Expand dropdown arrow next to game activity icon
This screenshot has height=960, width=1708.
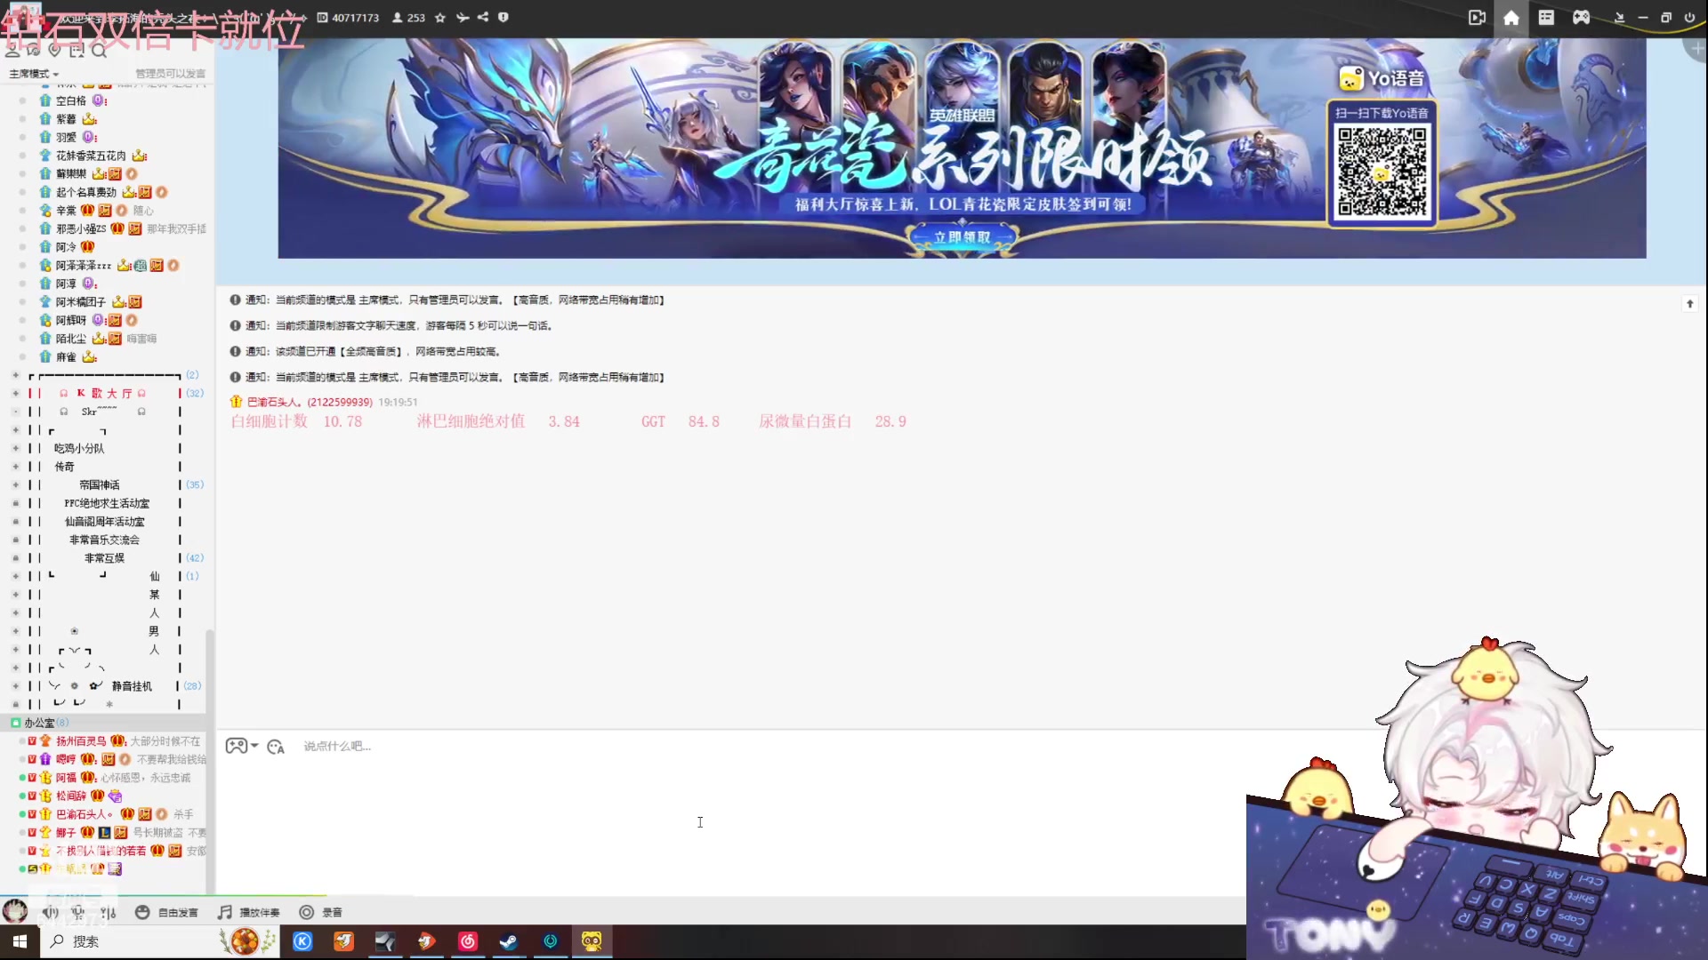[x=254, y=746]
